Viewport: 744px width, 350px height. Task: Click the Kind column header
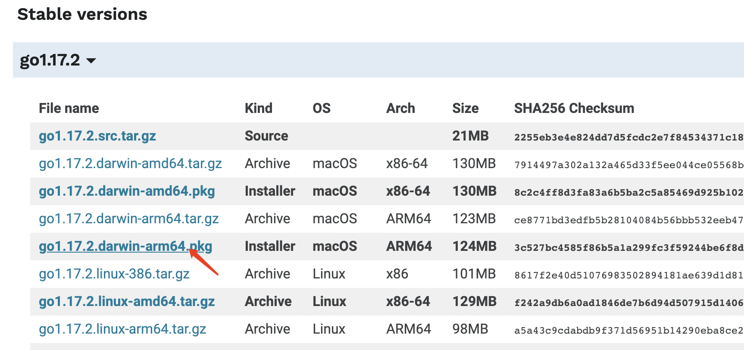click(259, 108)
